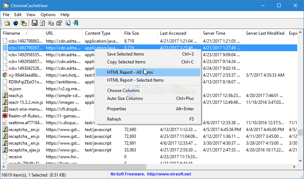Open the Edit menu
This screenshot has height=179, width=304.
(18, 15)
